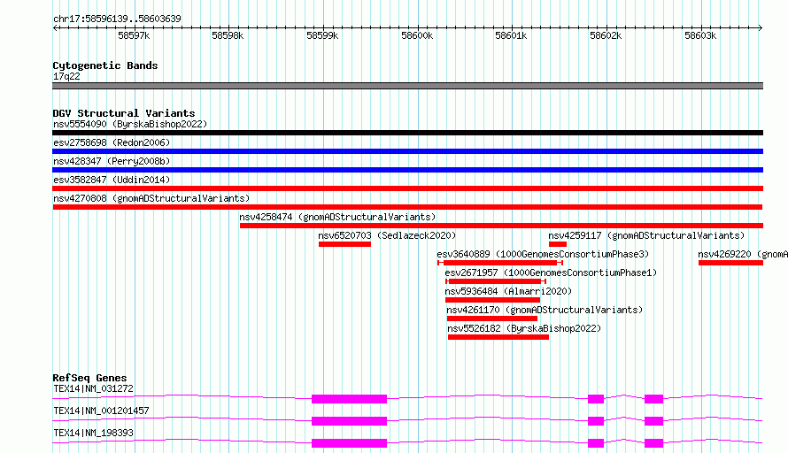Click the 58598k ruler position label
The height and width of the screenshot is (453, 788).
pyautogui.click(x=228, y=35)
